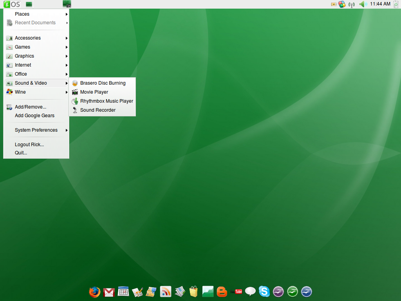This screenshot has width=401, height=301.
Task: Click the show desktop panel icon
Action: click(29, 4)
